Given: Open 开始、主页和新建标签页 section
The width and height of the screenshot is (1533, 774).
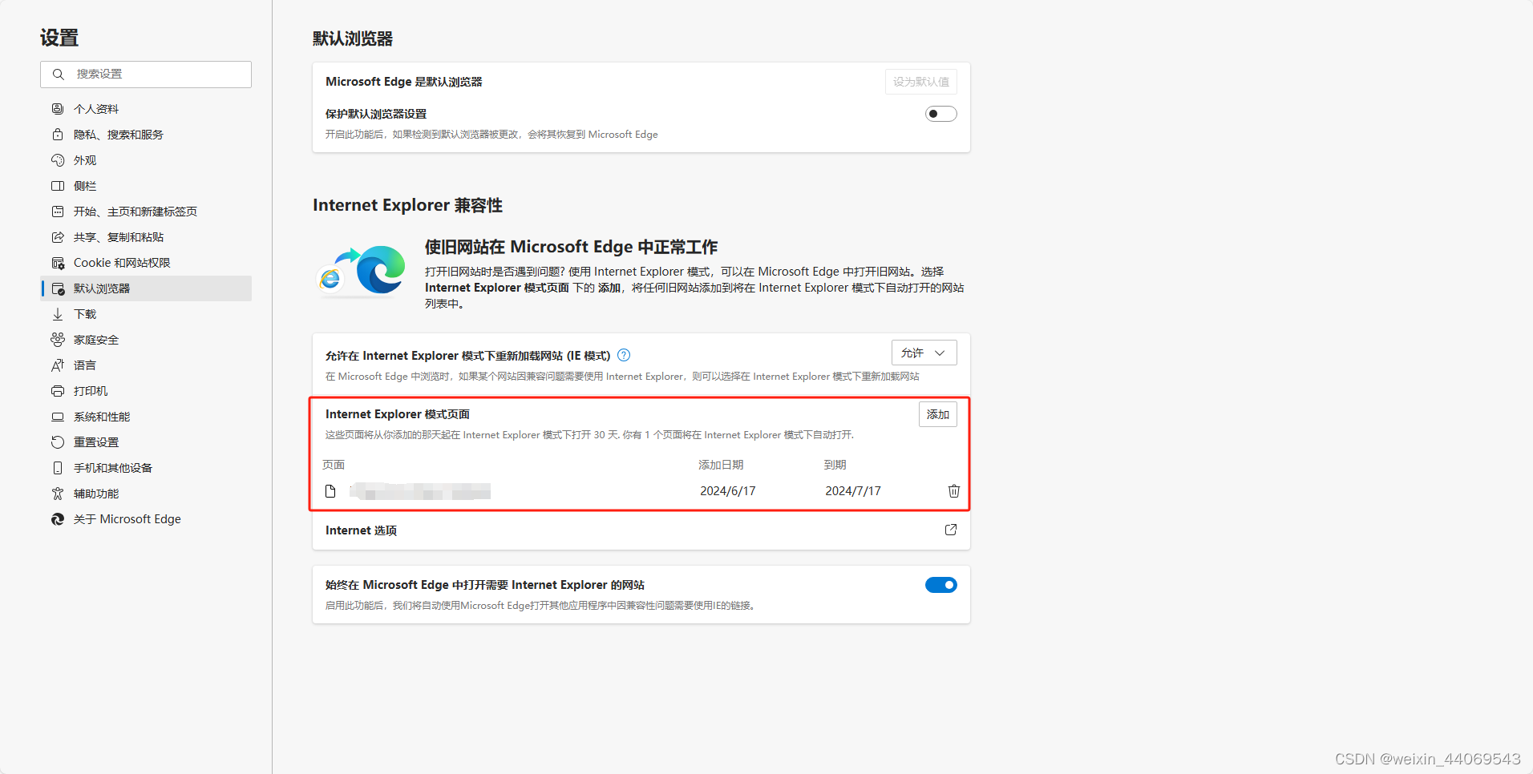Looking at the screenshot, I should click(x=146, y=212).
